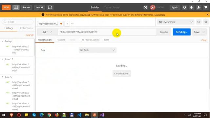Open the Authorization tab
This screenshot has width=210, height=118.
(x=45, y=40)
